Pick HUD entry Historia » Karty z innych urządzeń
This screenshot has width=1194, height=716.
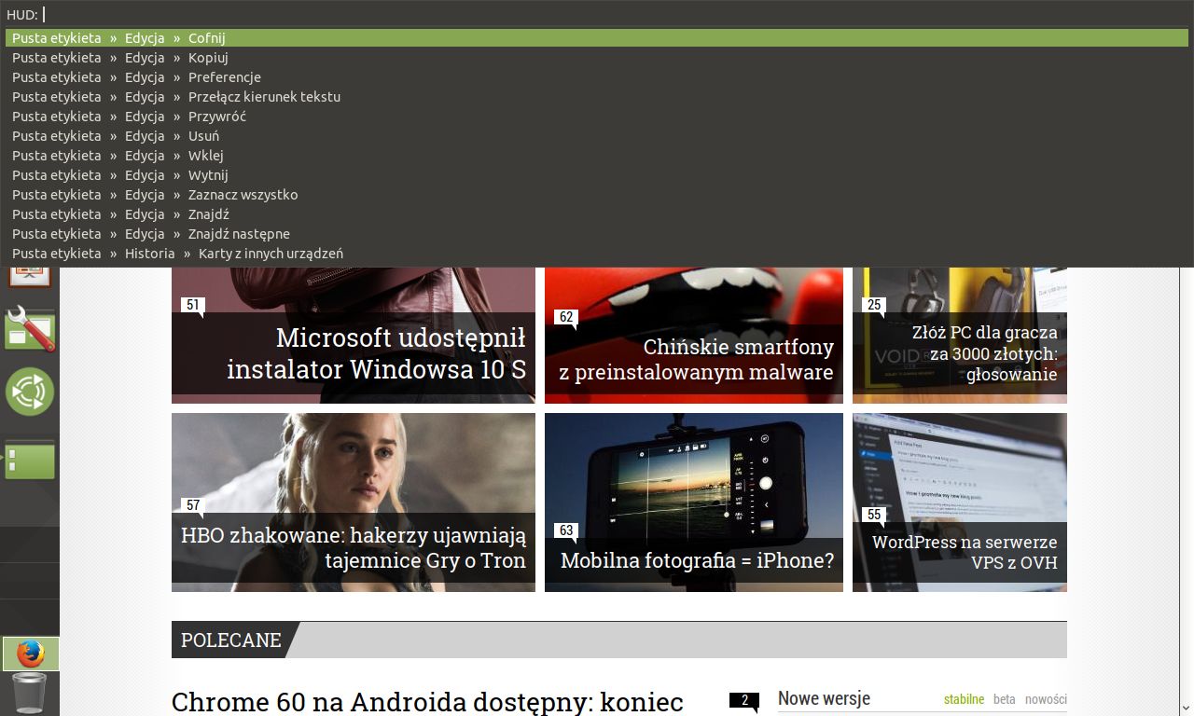point(597,254)
